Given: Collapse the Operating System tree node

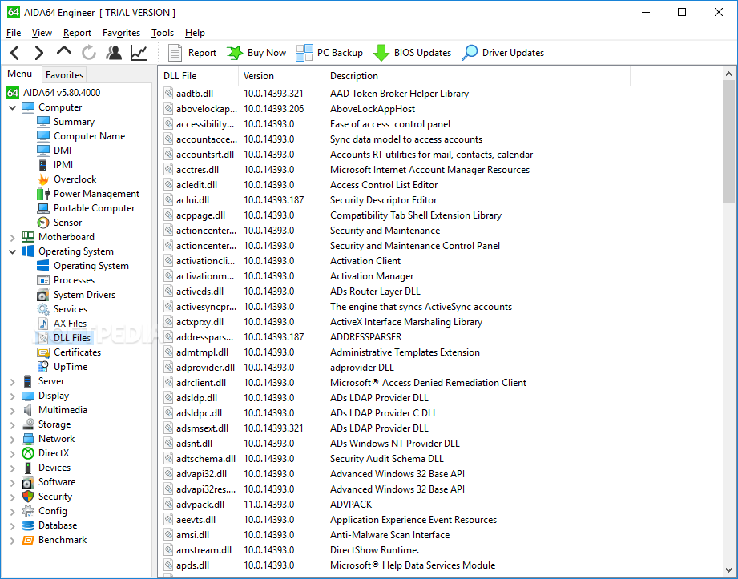Looking at the screenshot, I should [12, 251].
